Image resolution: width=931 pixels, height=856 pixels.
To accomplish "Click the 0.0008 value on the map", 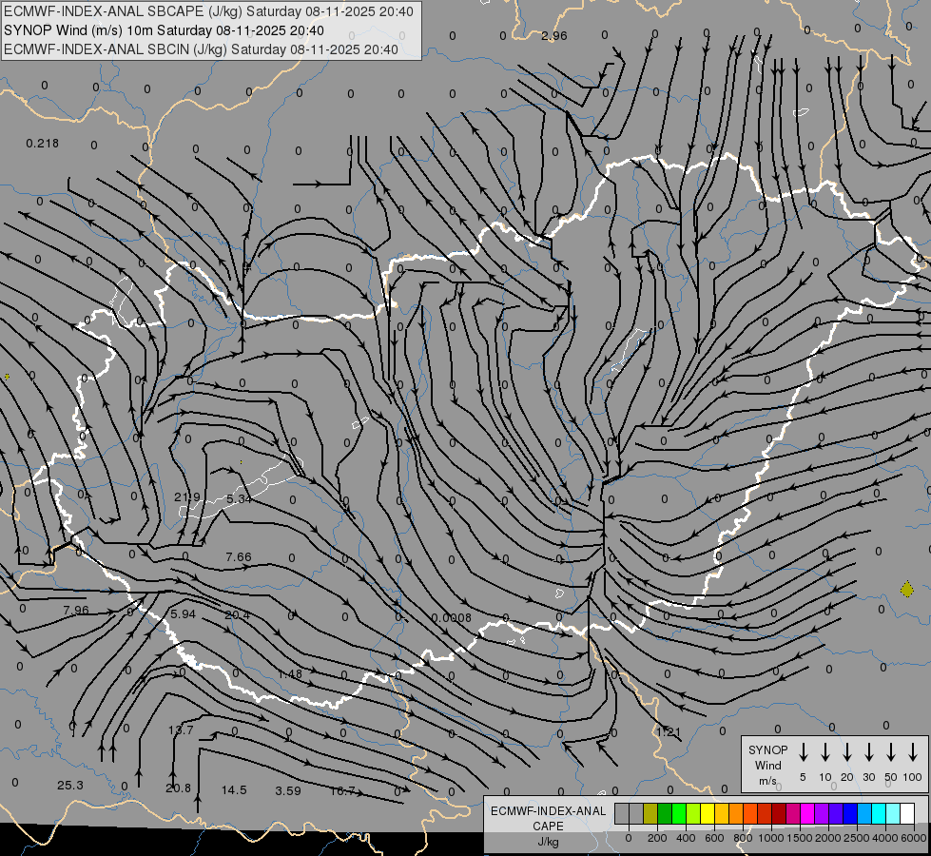I will [452, 618].
